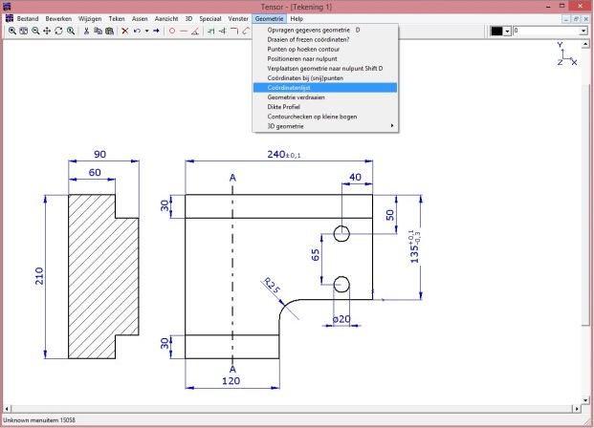Click the XYZ axis indicator
The width and height of the screenshot is (594, 428).
point(566,53)
